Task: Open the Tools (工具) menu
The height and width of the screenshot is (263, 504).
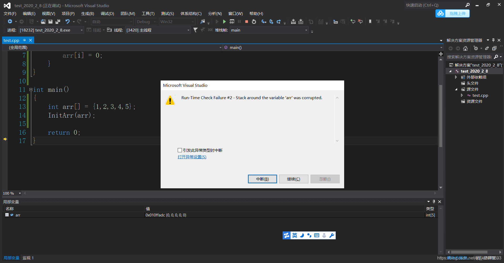Action: [x=148, y=13]
